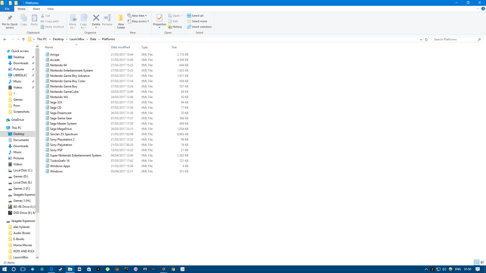486x273 pixels.
Task: Switch to details view layout icon
Action: click(x=477, y=262)
